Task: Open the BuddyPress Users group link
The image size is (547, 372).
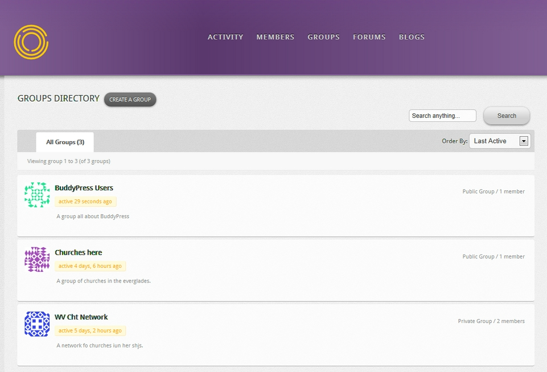Action: tap(84, 188)
